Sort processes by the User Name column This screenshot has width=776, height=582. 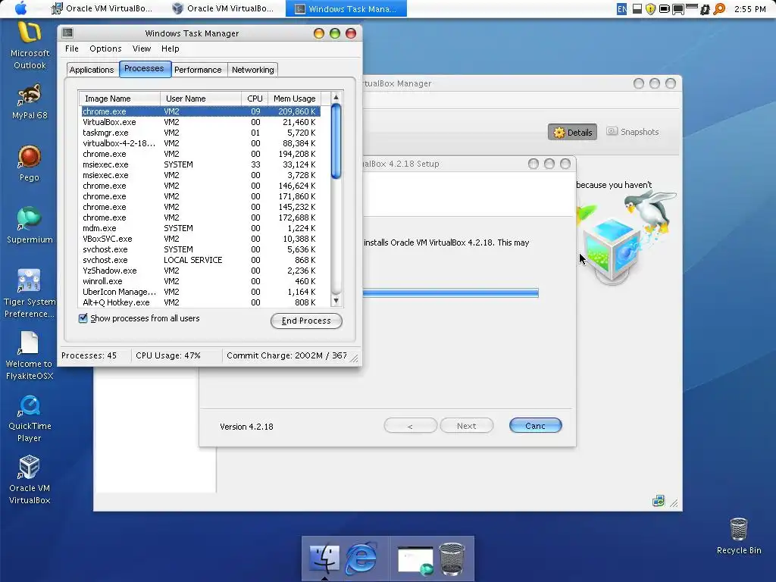click(201, 99)
